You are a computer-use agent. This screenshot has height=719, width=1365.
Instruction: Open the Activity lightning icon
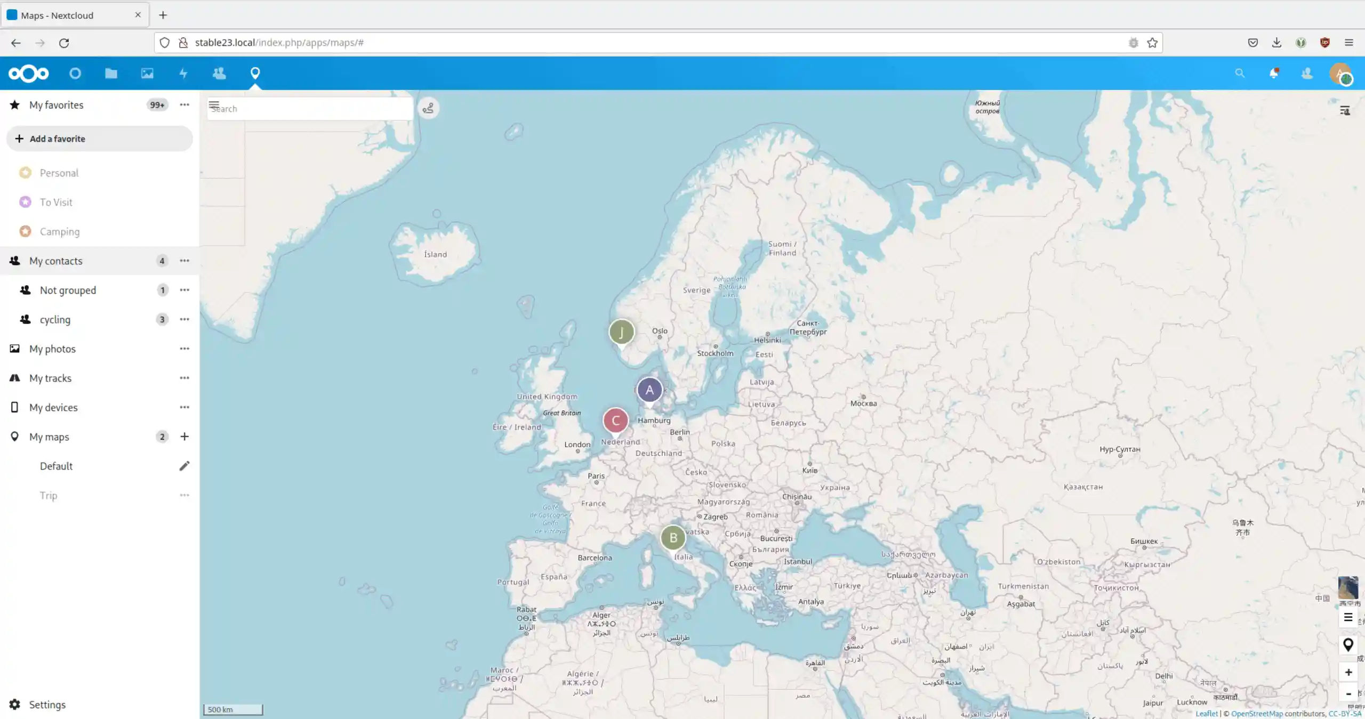(183, 73)
